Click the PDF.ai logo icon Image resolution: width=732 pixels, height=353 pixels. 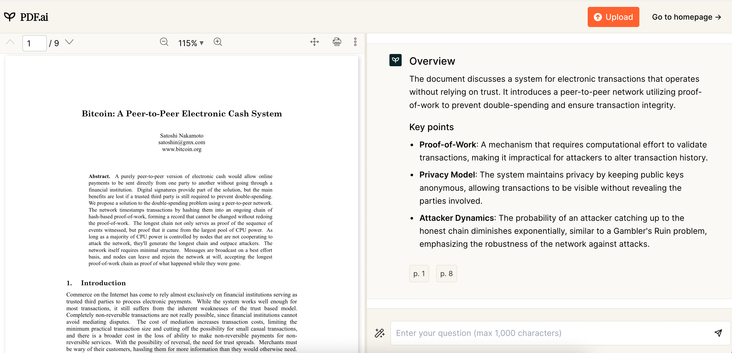[x=10, y=17]
